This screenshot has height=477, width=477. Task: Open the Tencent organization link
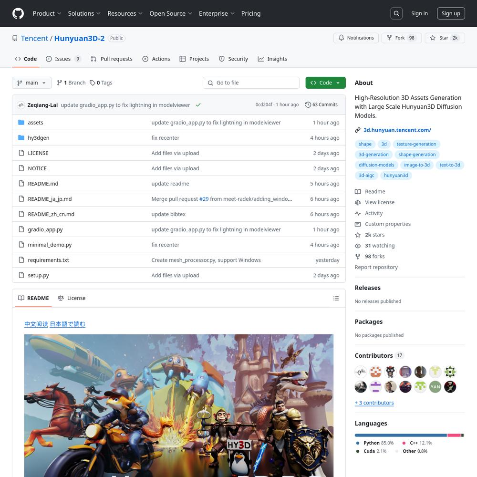[x=34, y=38]
